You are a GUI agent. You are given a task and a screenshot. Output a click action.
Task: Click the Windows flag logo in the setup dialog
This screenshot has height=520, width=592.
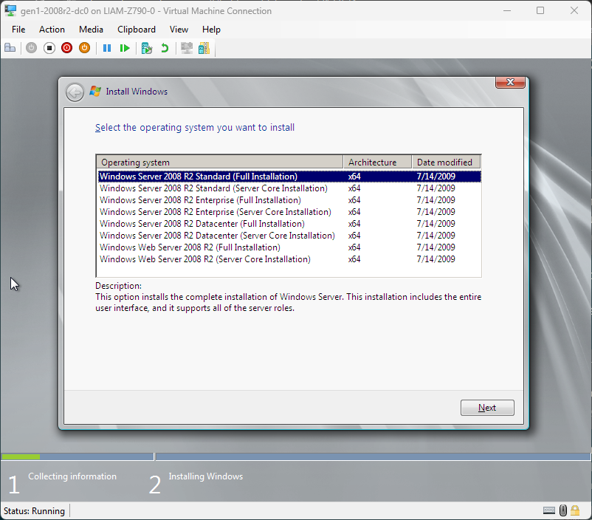(x=95, y=92)
